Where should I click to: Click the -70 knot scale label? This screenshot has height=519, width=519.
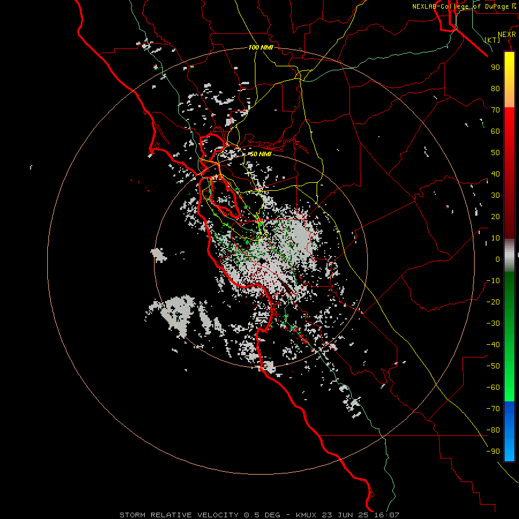click(x=493, y=409)
